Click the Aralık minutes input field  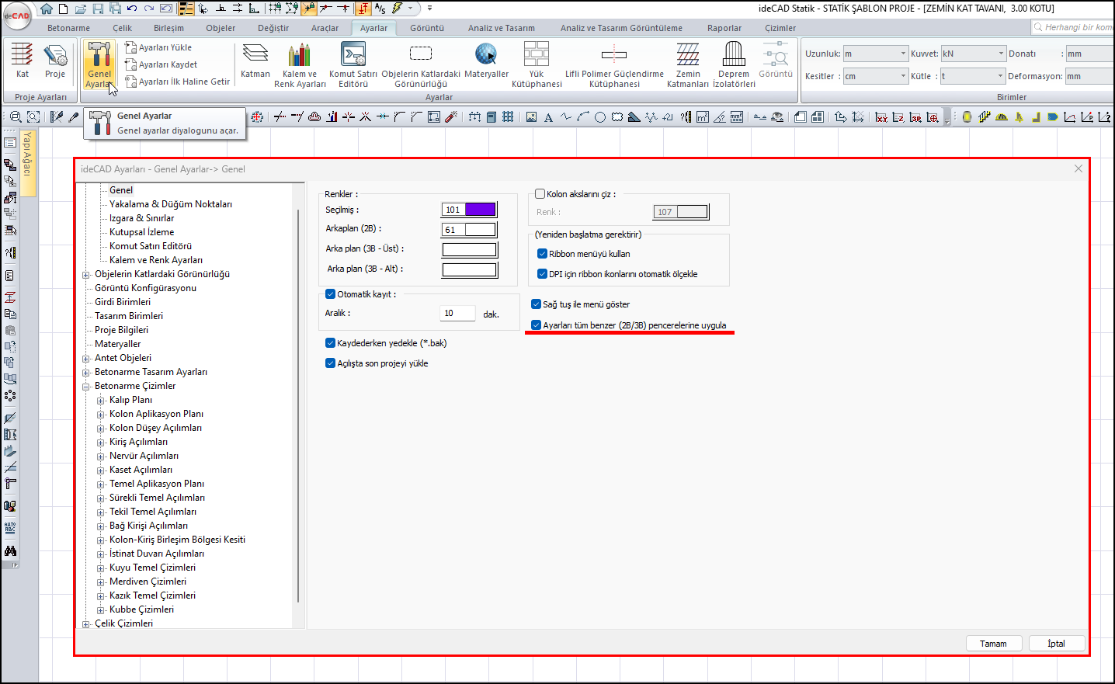[x=457, y=314]
